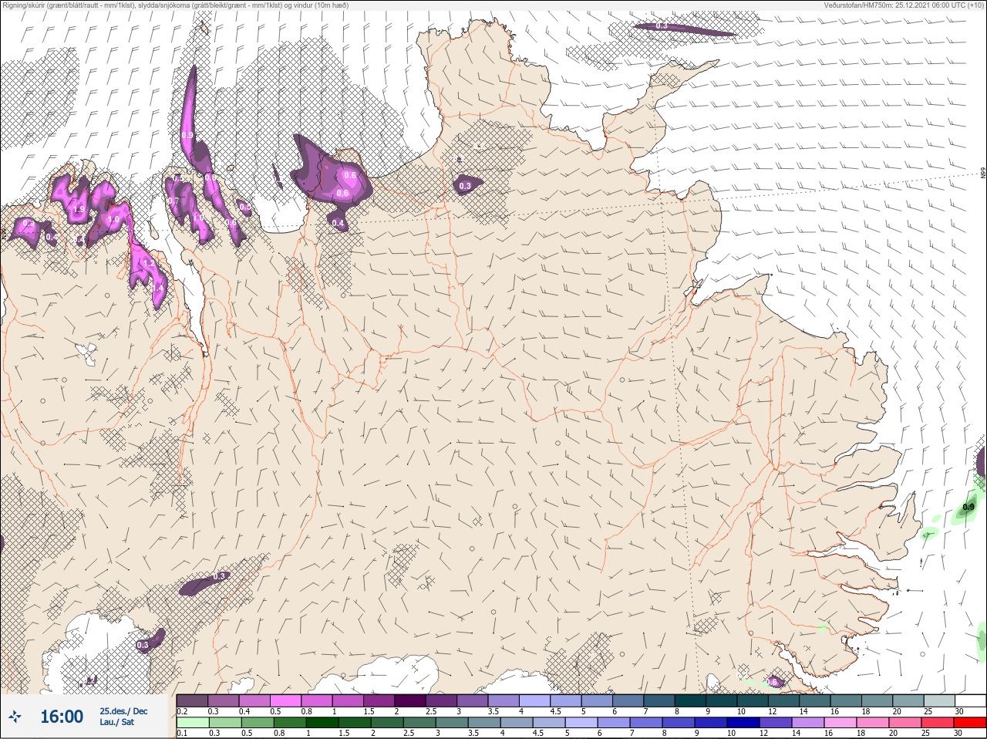Pick the violet 12 swatch in lower row
This screenshot has width=987, height=739.
click(x=776, y=723)
